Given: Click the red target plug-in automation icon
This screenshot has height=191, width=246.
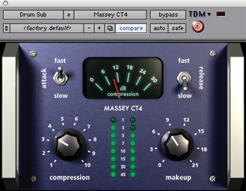Looking at the screenshot, I should [x=198, y=26].
